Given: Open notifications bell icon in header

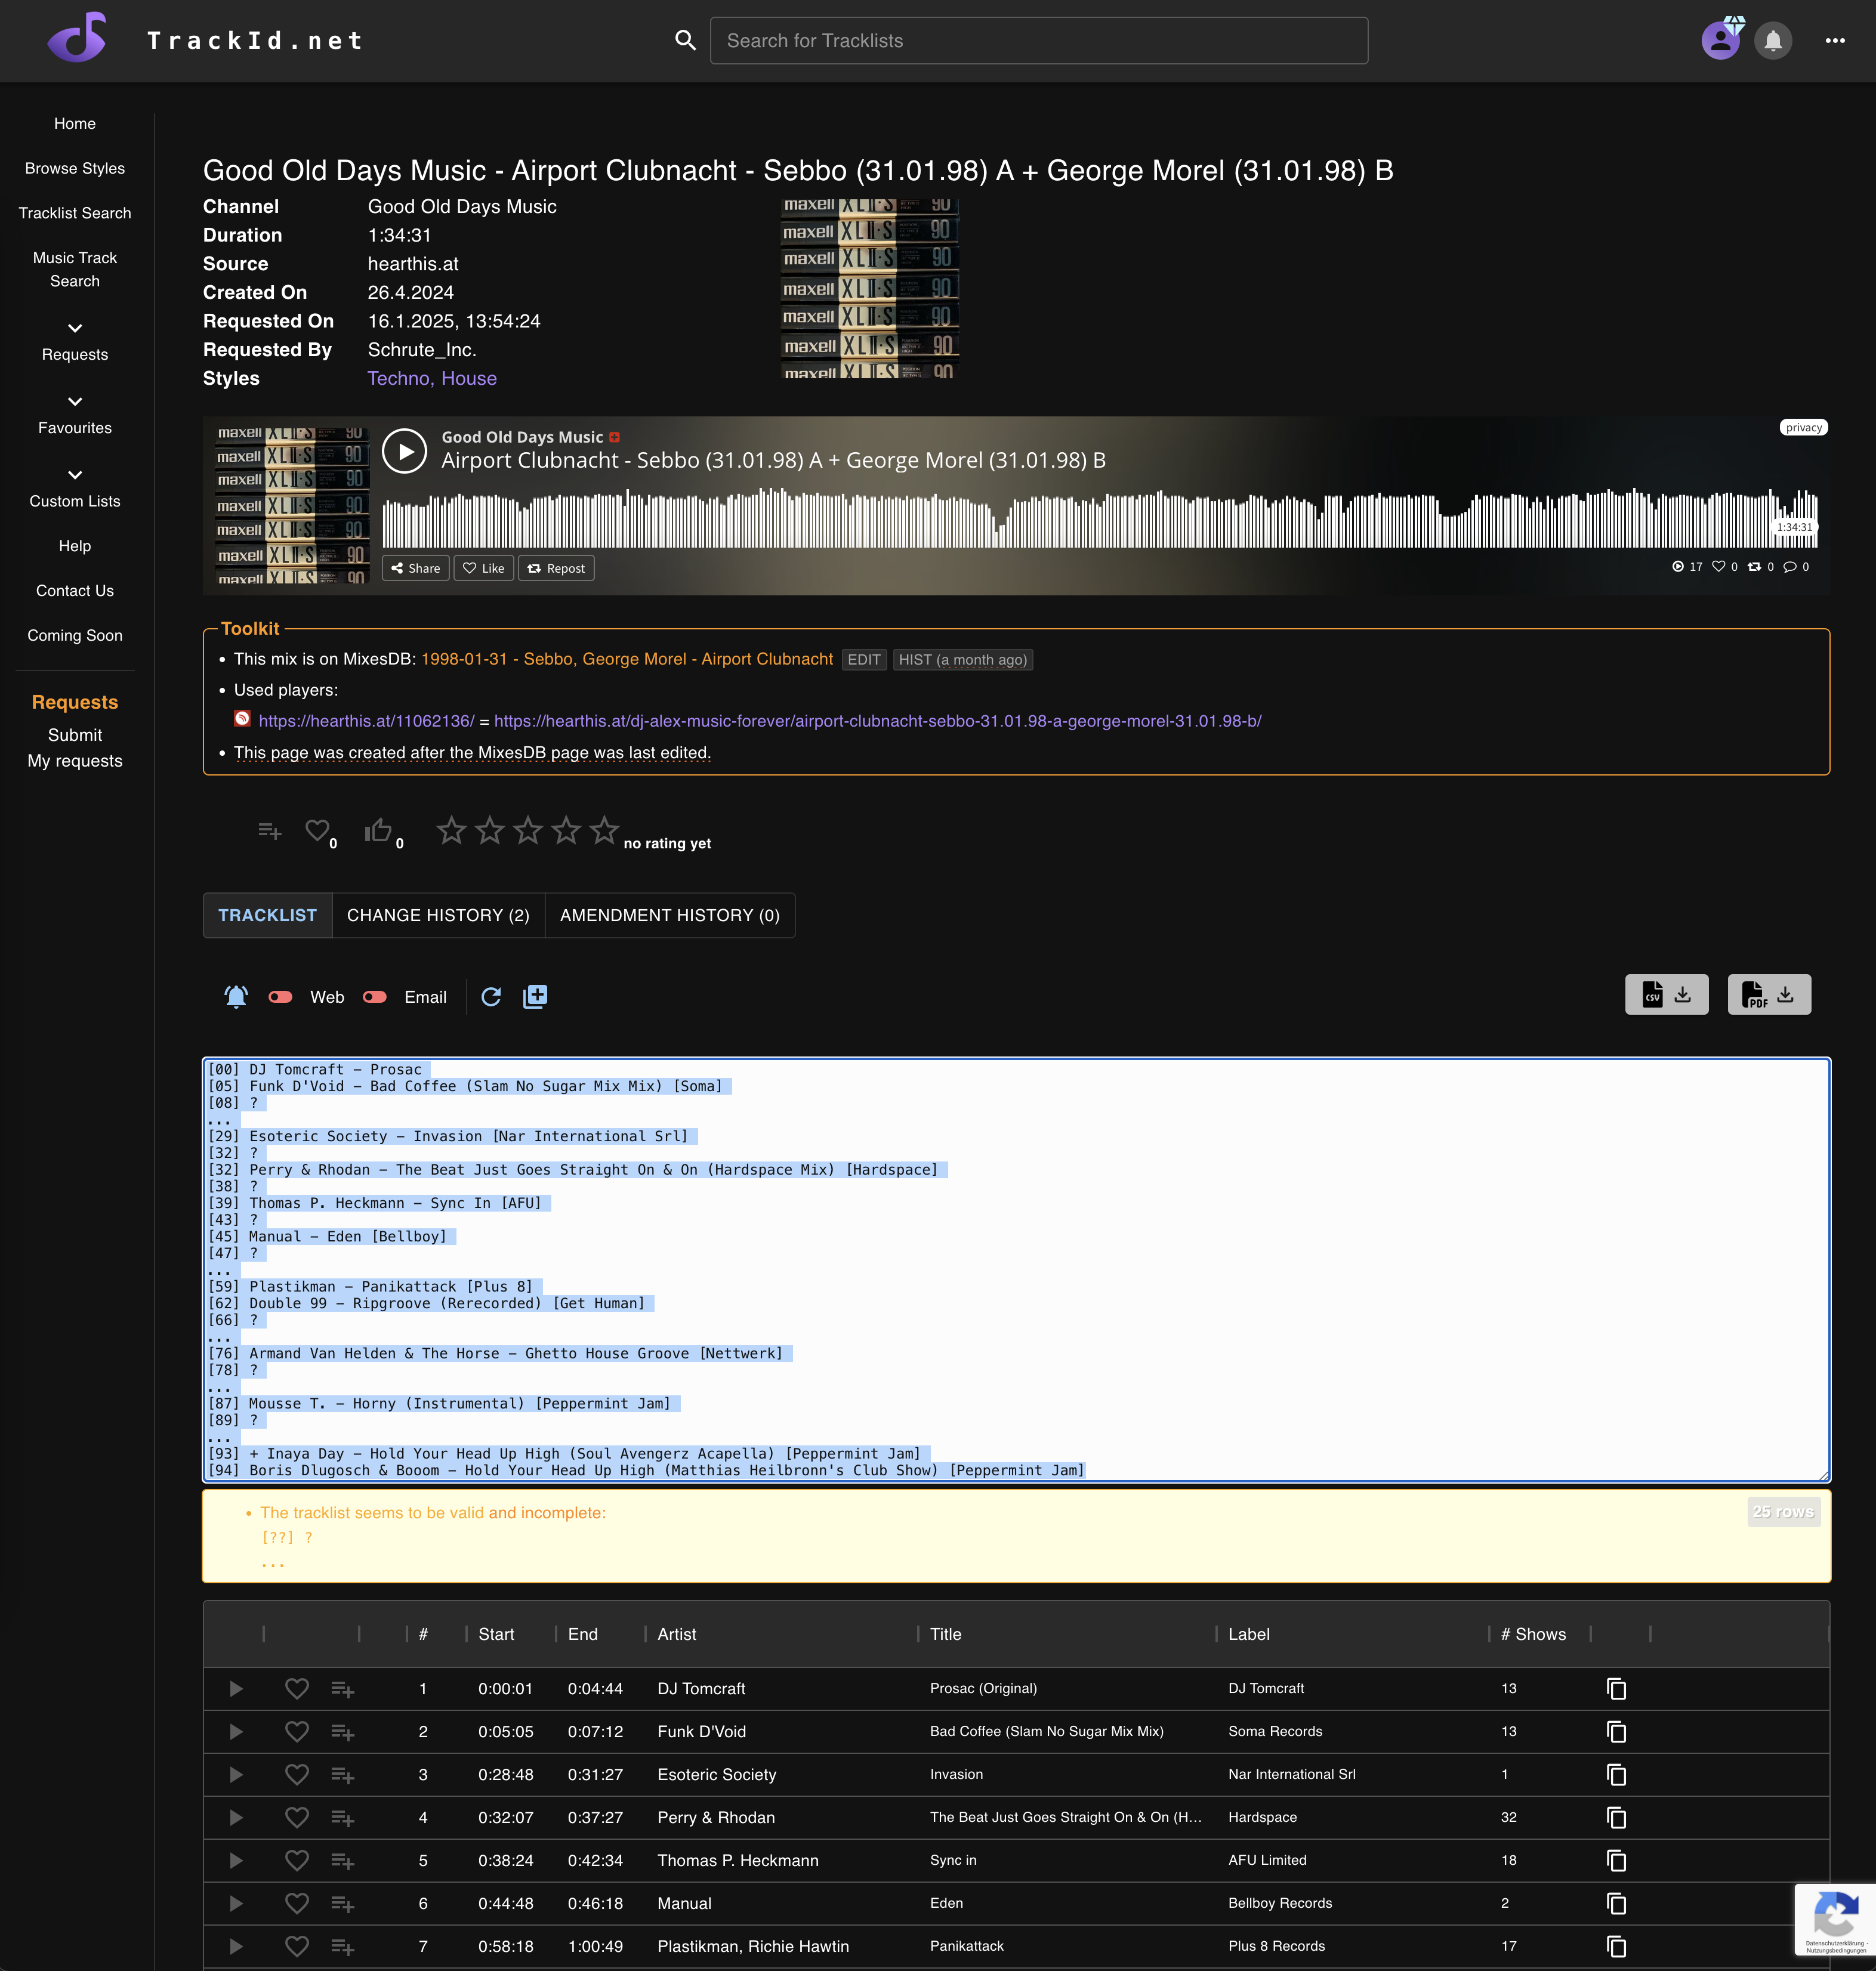Looking at the screenshot, I should click(1773, 41).
